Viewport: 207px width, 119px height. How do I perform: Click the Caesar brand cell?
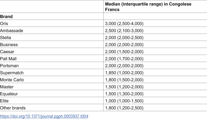[7, 52]
